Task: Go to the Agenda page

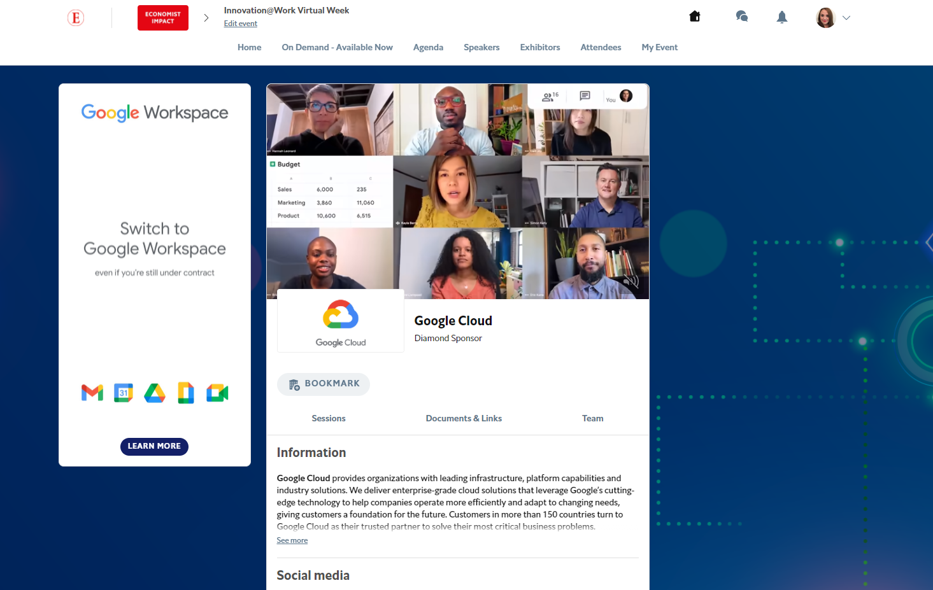Action: click(x=428, y=47)
